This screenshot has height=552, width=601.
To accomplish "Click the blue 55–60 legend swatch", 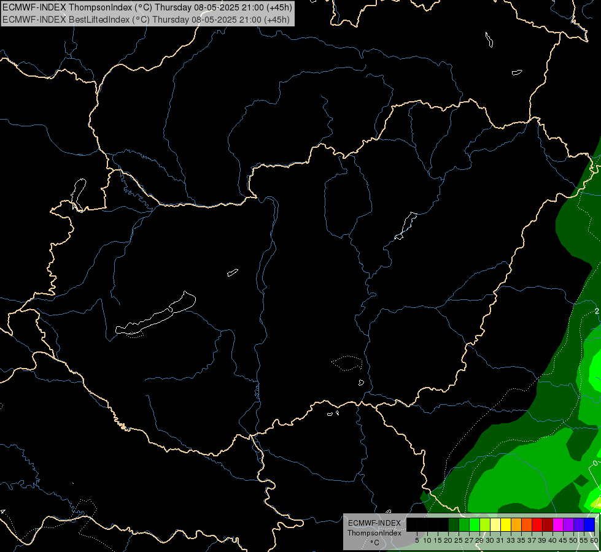I will click(x=589, y=524).
